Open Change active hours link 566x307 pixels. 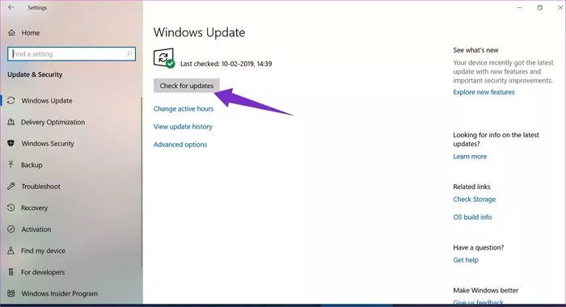pos(184,108)
